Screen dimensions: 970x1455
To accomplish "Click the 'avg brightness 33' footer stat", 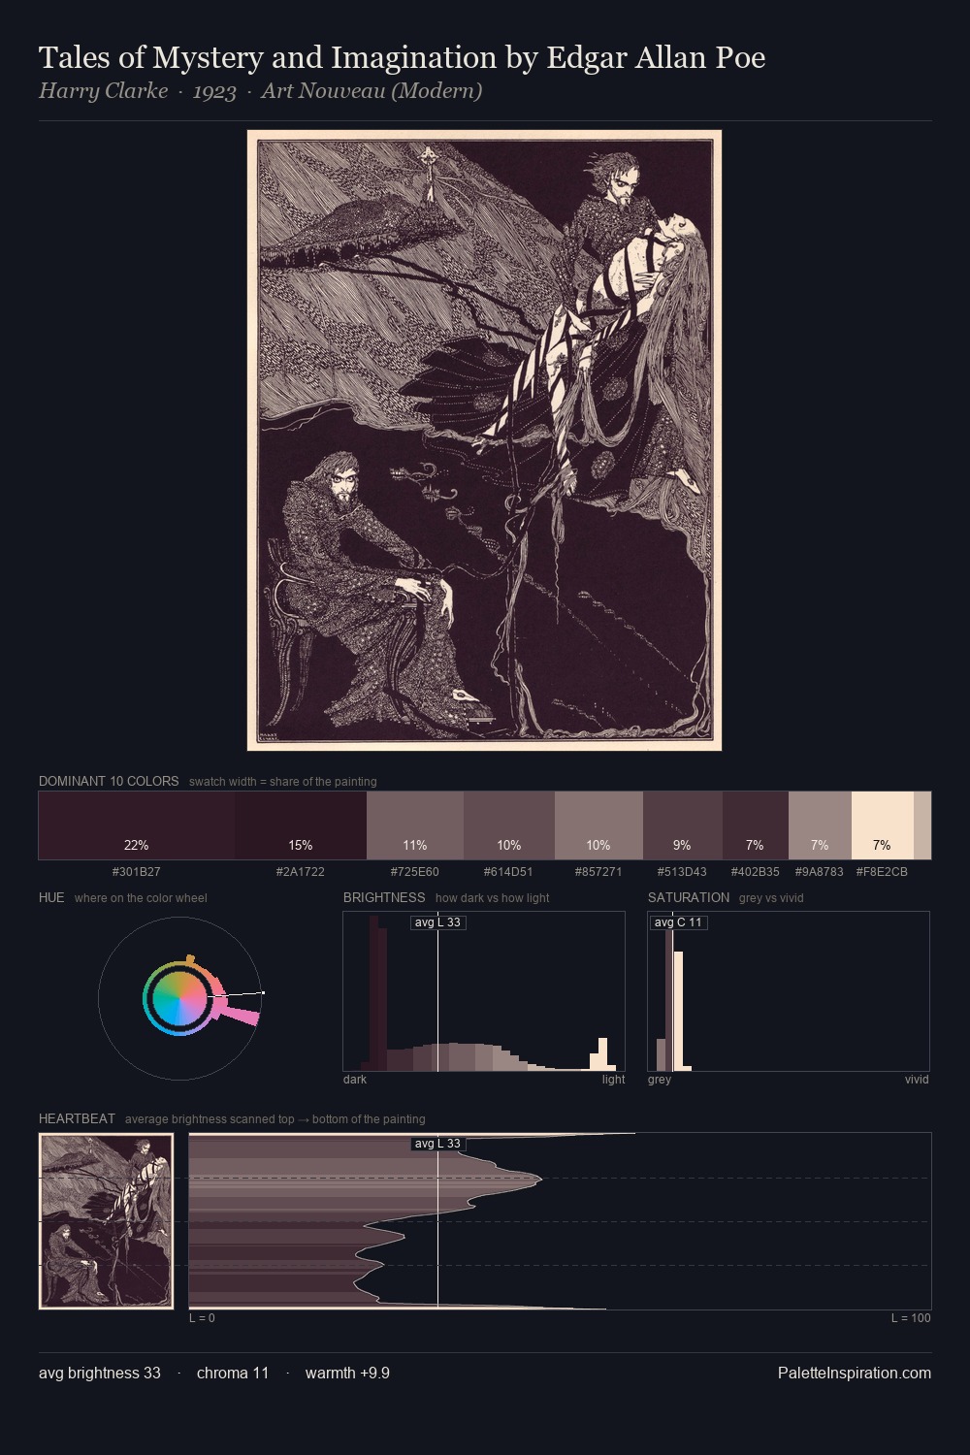I will (100, 1373).
